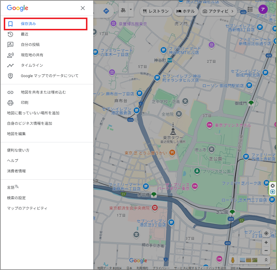Viewport: 277px width, 270px height.
Task: Click the contribution icon beside 自分の投稿
Action: pyautogui.click(x=10, y=44)
